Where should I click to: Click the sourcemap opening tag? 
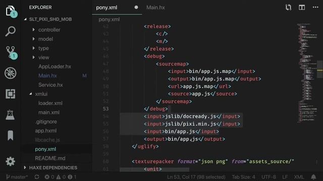(172, 64)
